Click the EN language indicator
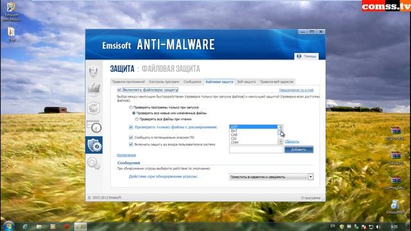411x231 pixels. [x=333, y=226]
